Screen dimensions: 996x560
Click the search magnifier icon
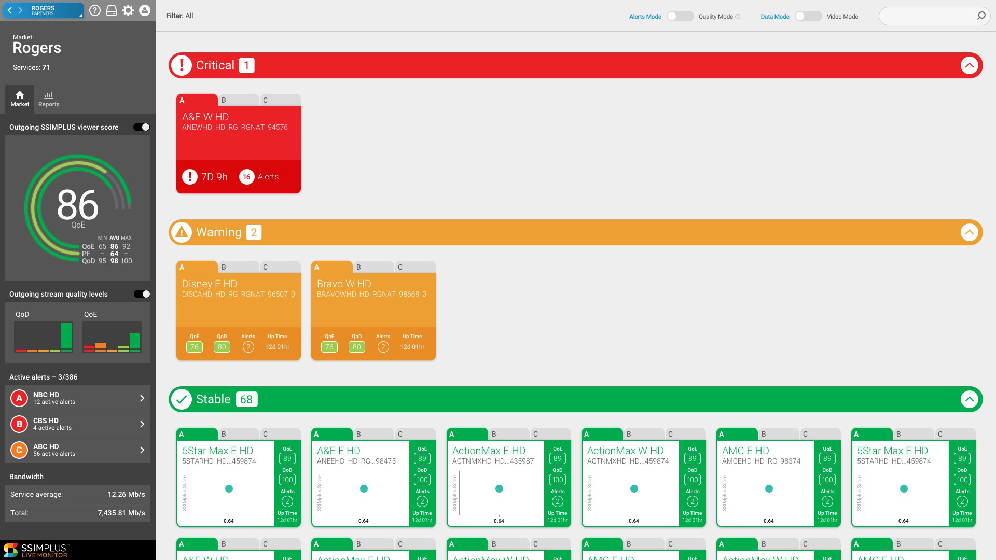click(x=981, y=16)
